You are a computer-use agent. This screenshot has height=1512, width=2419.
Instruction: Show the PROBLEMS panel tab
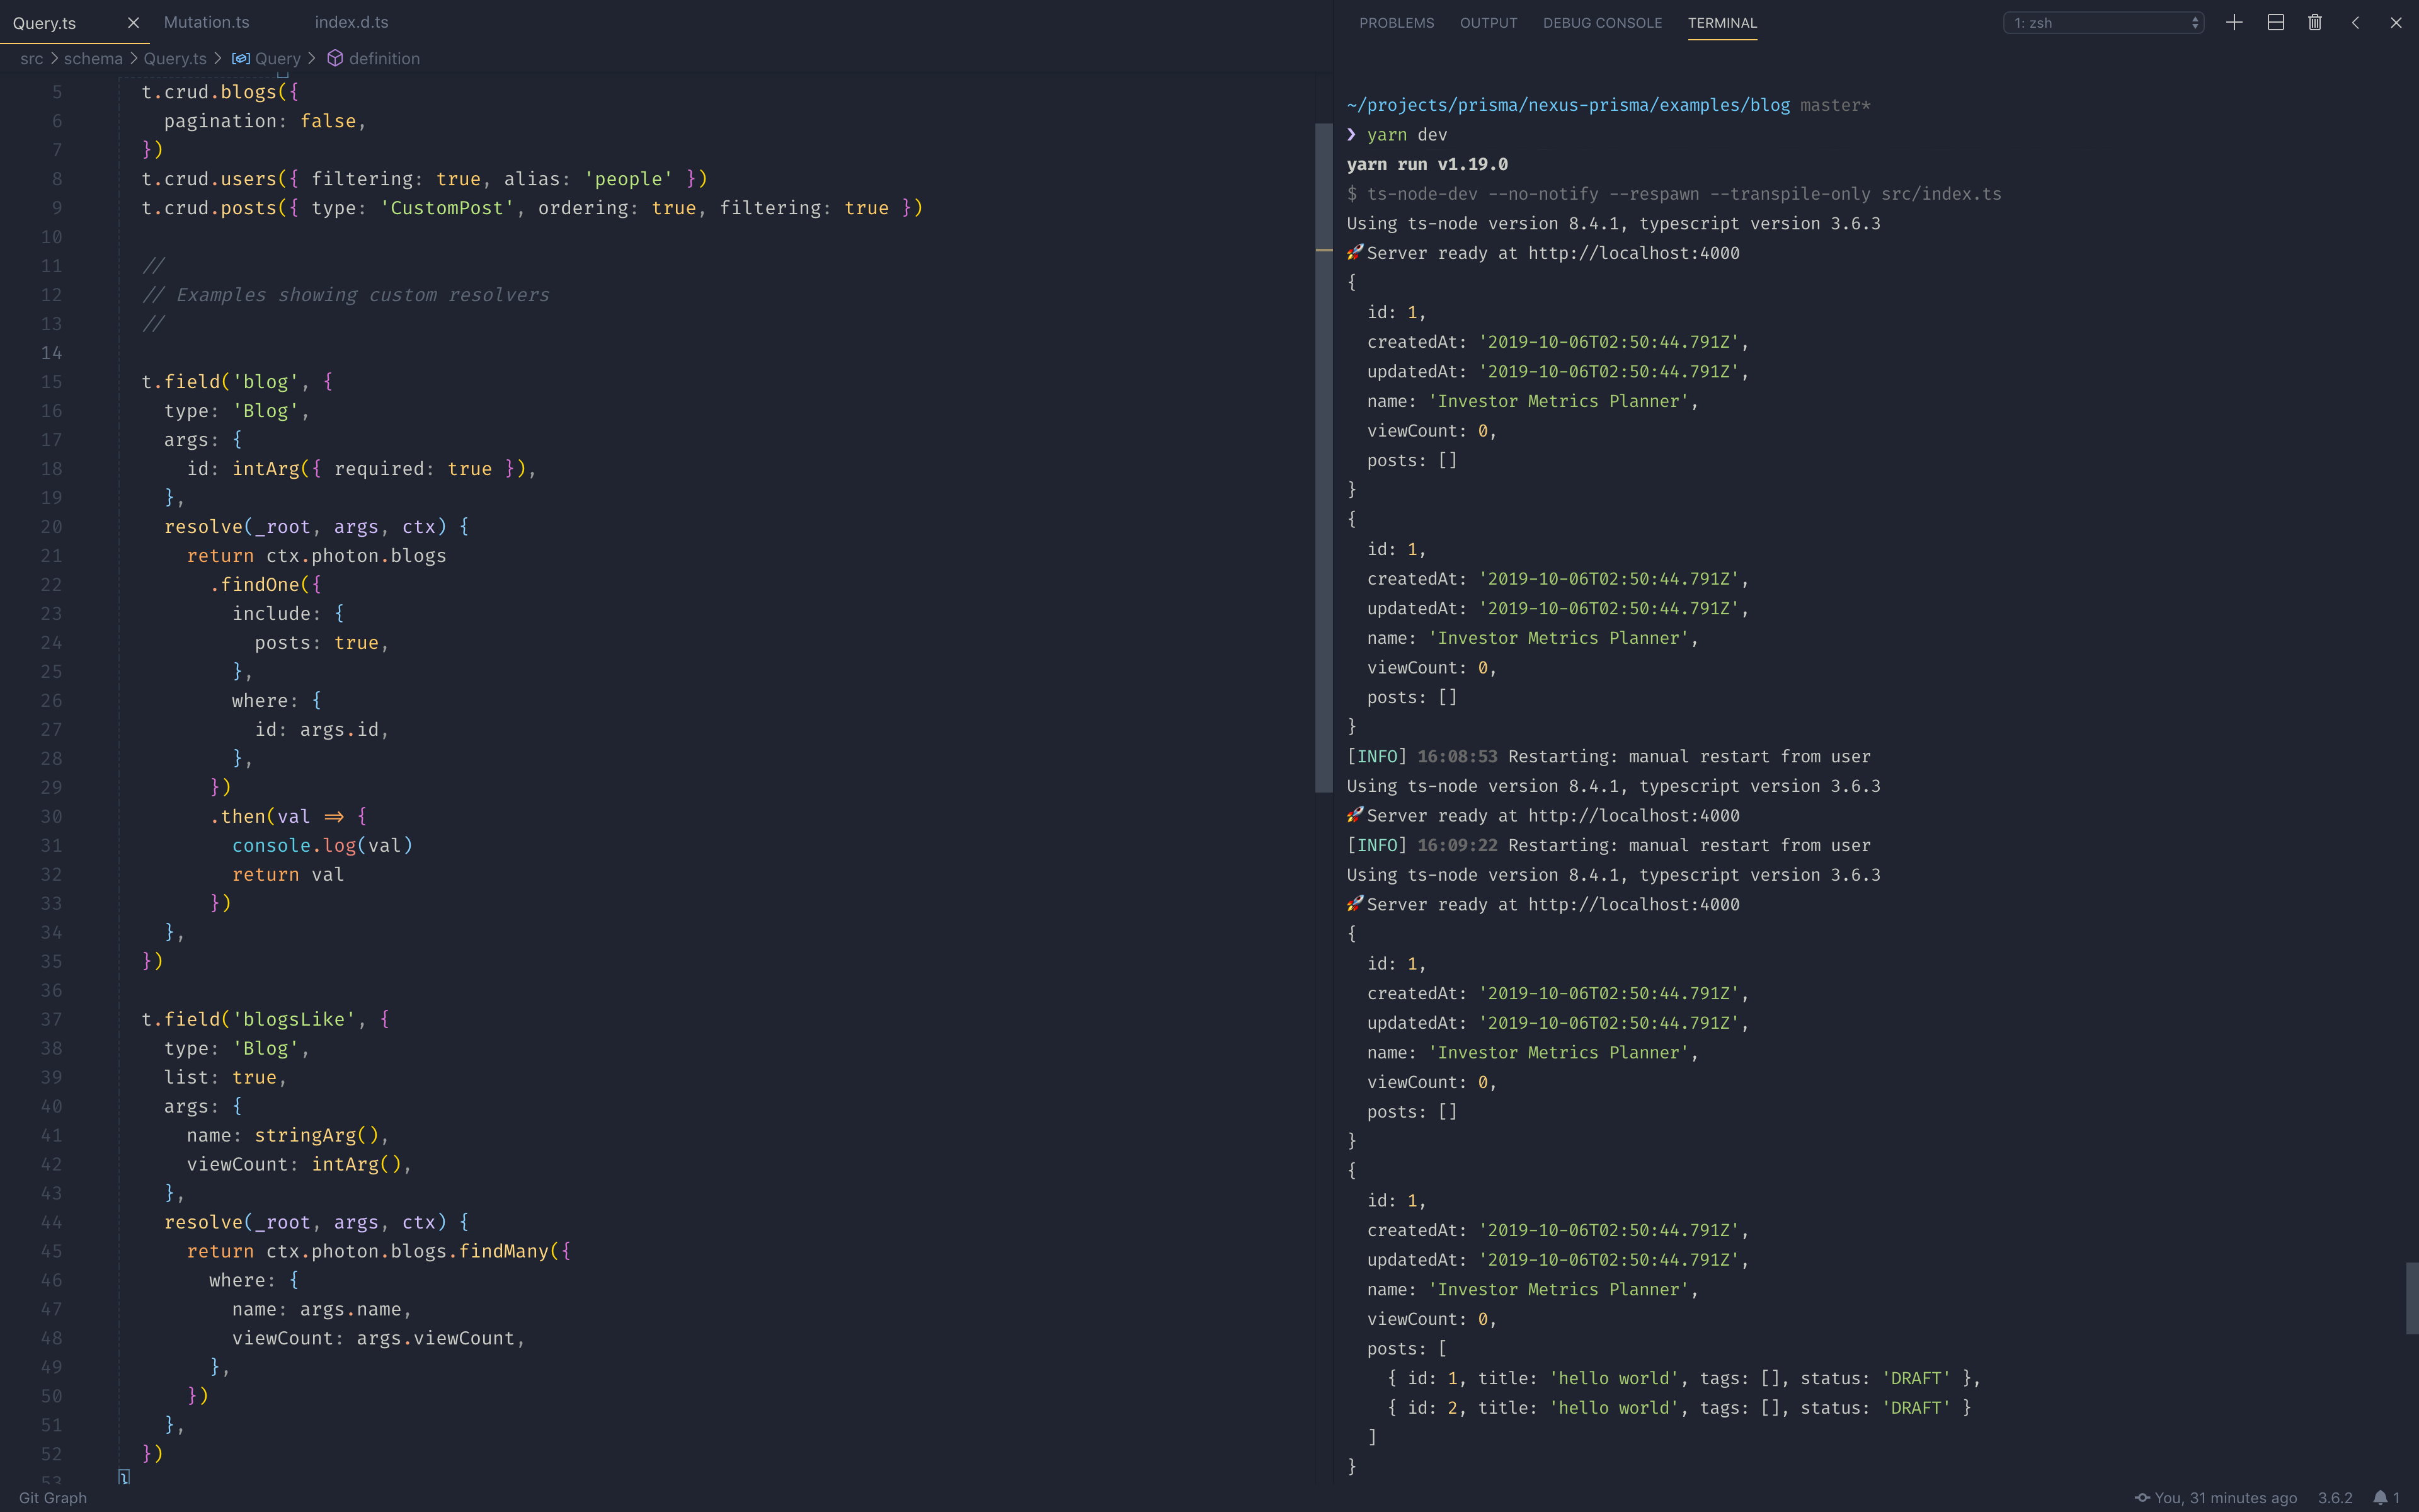click(x=1395, y=22)
